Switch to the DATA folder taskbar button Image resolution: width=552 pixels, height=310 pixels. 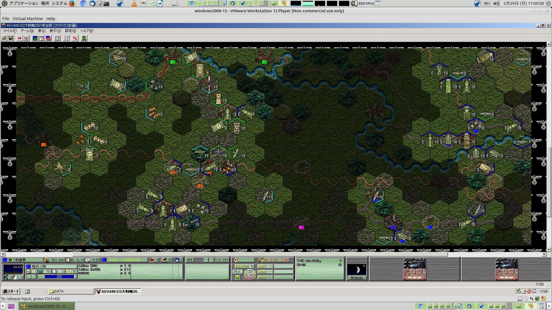[x=71, y=291]
